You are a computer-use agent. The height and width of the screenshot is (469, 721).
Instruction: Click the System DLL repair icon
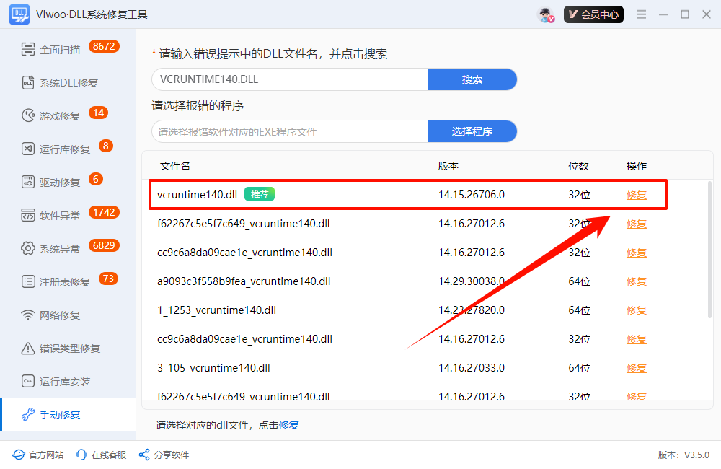(28, 83)
